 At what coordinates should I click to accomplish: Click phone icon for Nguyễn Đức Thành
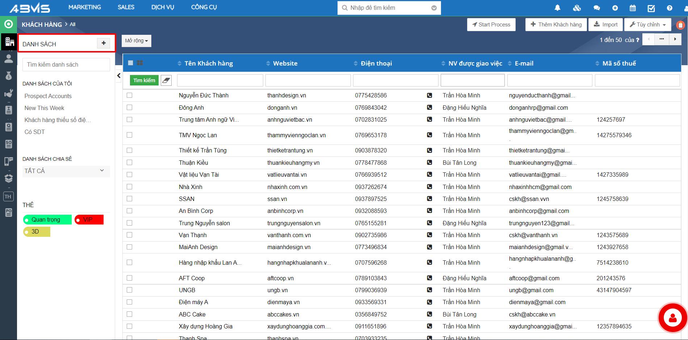click(x=429, y=96)
